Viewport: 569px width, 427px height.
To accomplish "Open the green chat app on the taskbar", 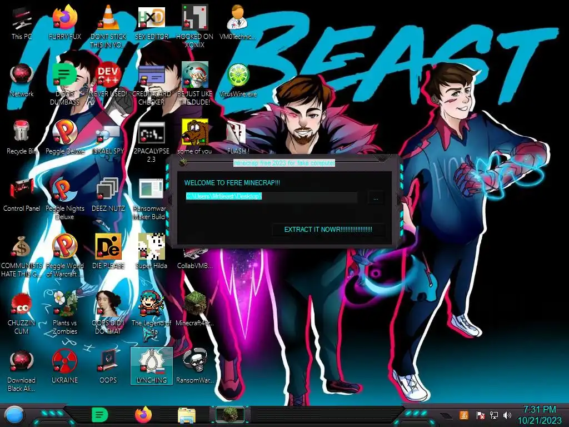I will click(x=100, y=415).
